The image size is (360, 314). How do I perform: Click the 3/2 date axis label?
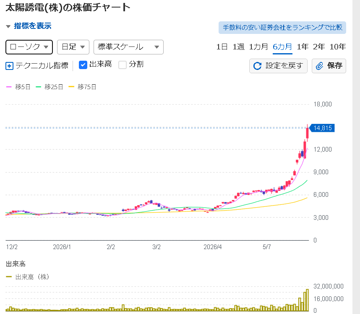pyautogui.click(x=157, y=247)
